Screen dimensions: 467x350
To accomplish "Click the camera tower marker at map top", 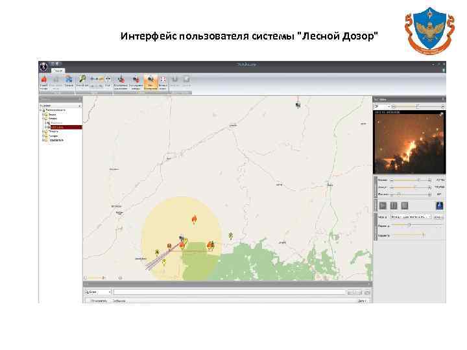I will pyautogui.click(x=298, y=105).
